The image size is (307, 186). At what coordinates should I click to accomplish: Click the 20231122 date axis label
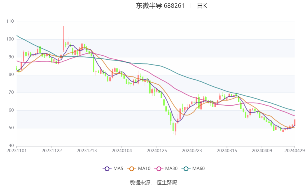pos(52,151)
